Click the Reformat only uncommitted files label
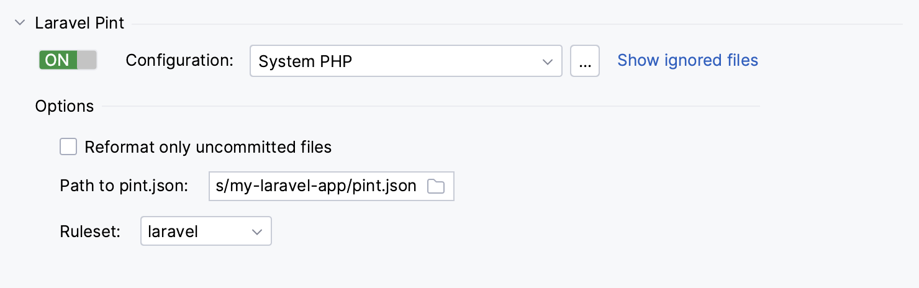The width and height of the screenshot is (919, 288). click(x=208, y=148)
